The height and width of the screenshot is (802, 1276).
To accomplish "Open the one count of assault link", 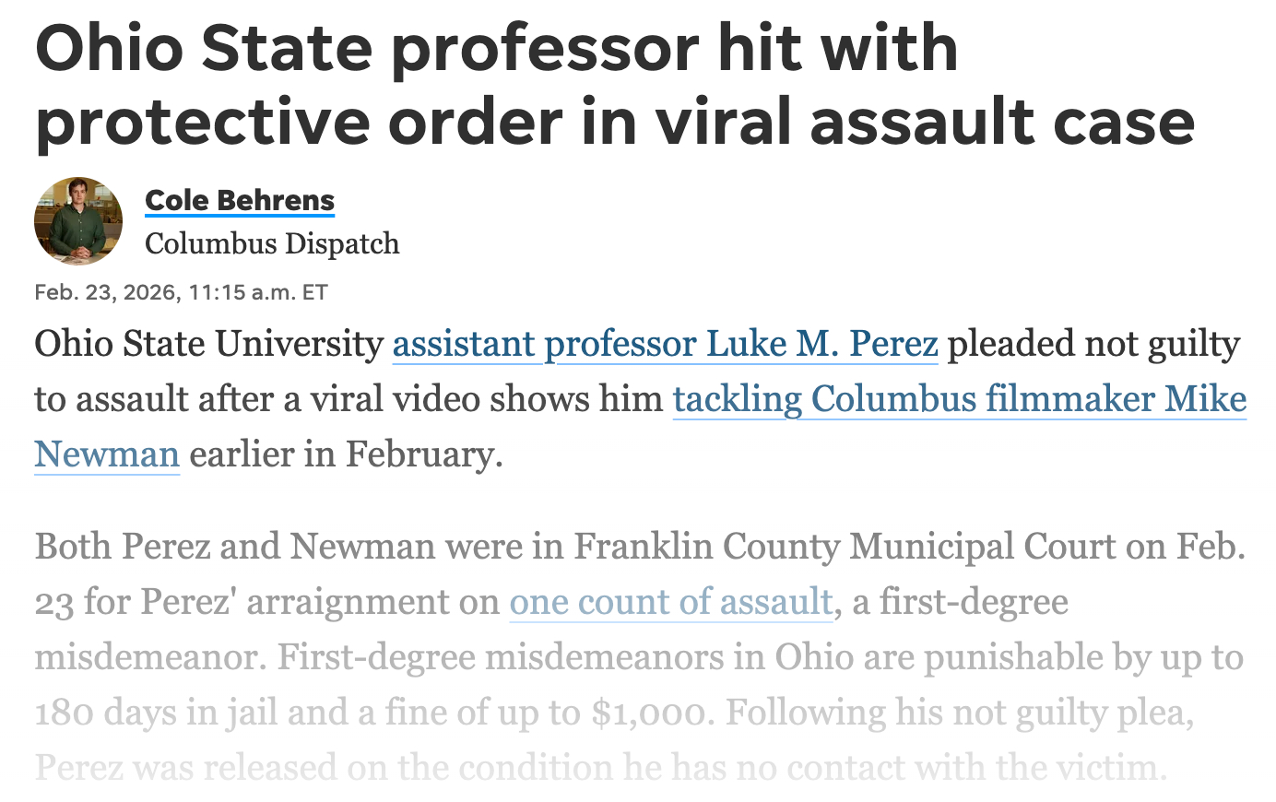I will (x=671, y=602).
